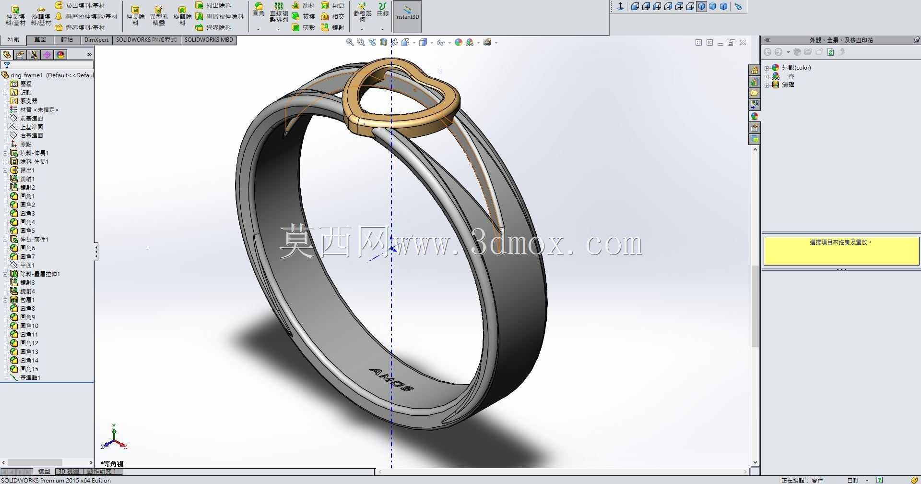Screen dimensions: 921x484
Task: Choose the 相交 intersect tool
Action: point(332,16)
